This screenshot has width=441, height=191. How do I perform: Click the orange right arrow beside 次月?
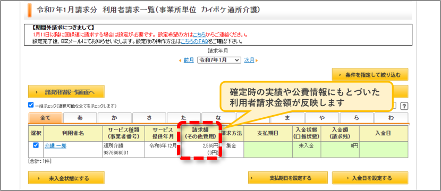[x=257, y=60]
